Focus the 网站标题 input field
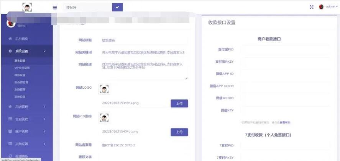The height and width of the screenshot is (161, 340). [143, 40]
